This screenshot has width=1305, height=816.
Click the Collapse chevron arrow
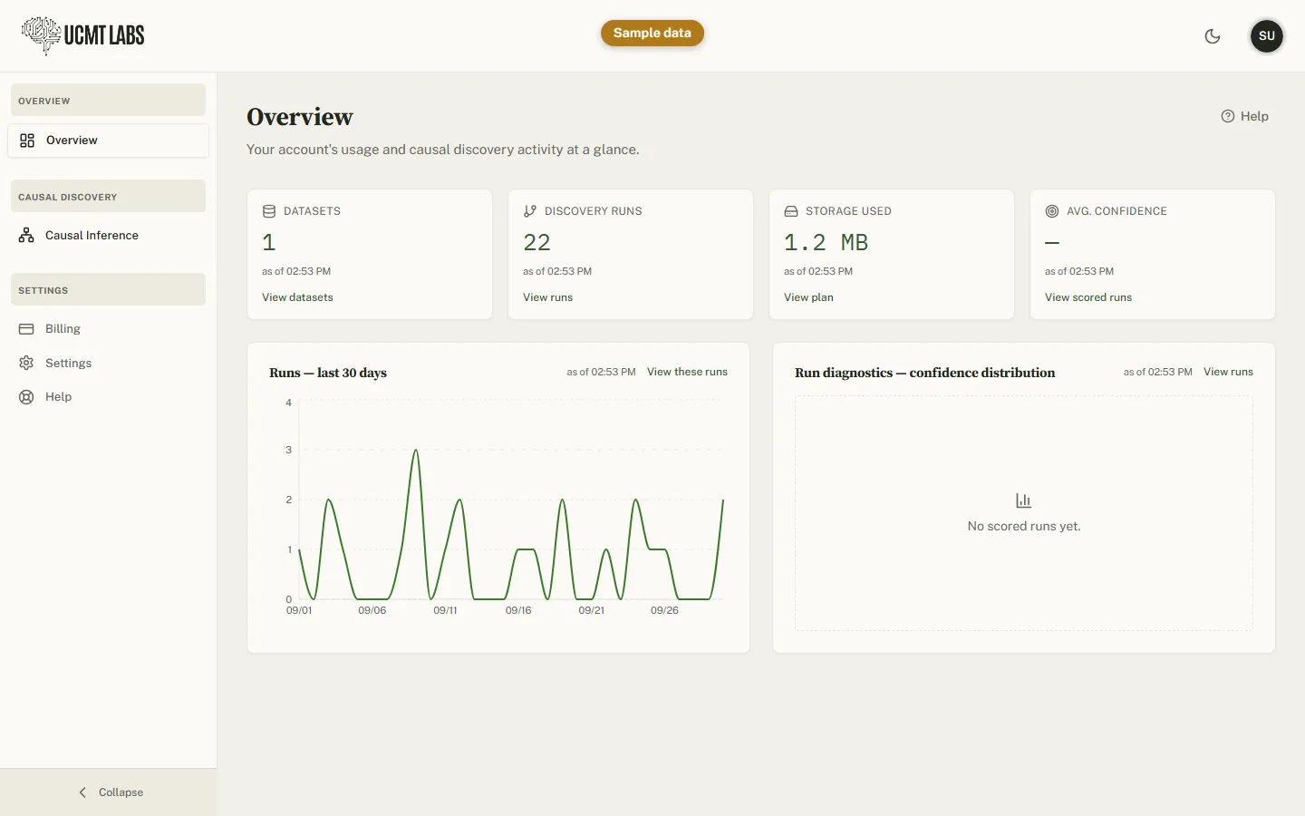pyautogui.click(x=82, y=792)
